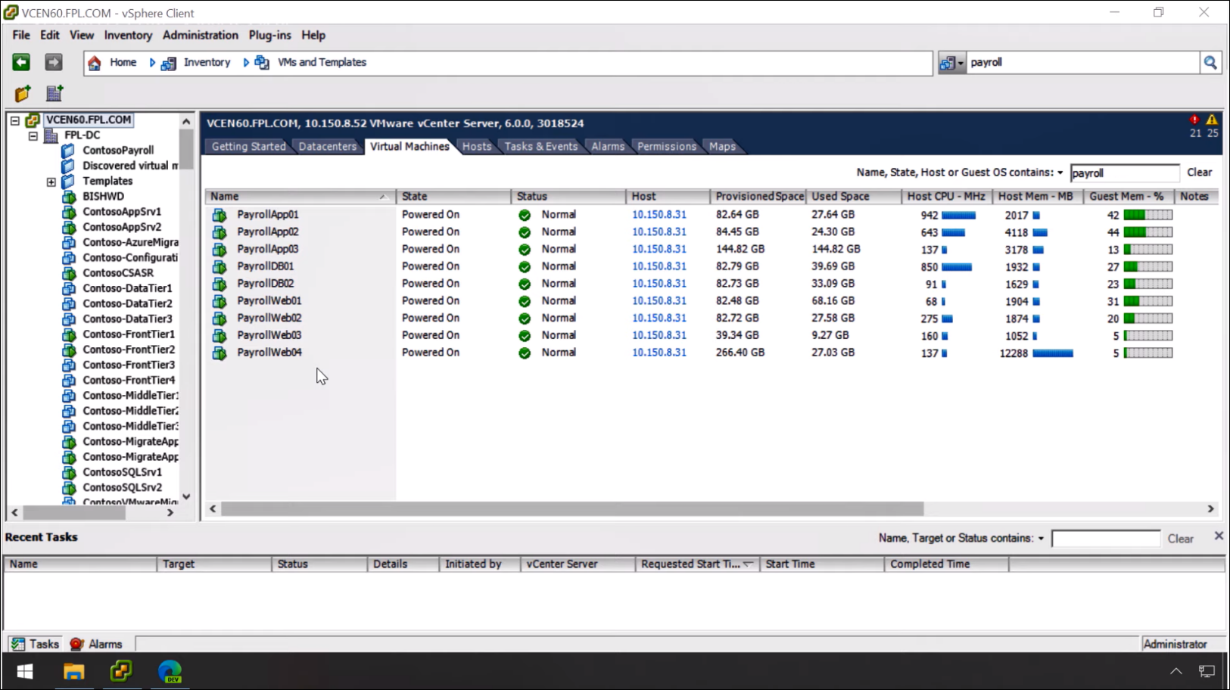Open the File menu

pos(21,35)
